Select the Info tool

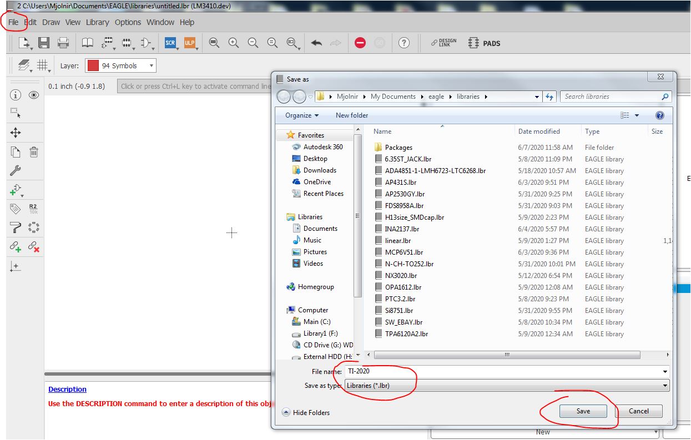pyautogui.click(x=16, y=95)
